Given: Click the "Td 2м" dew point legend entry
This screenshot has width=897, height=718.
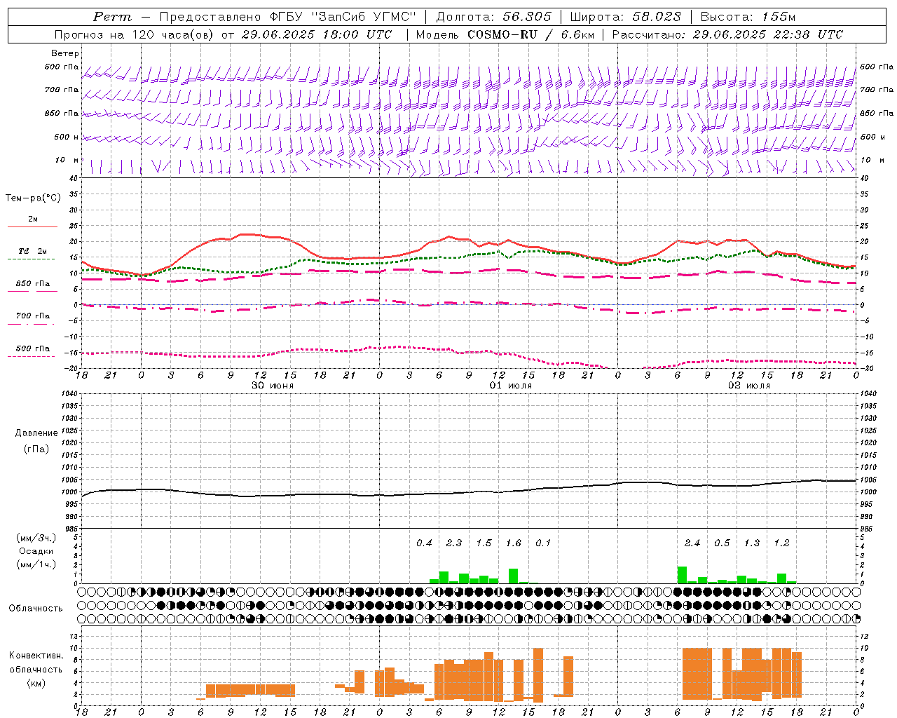Looking at the screenshot, I should (x=33, y=253).
